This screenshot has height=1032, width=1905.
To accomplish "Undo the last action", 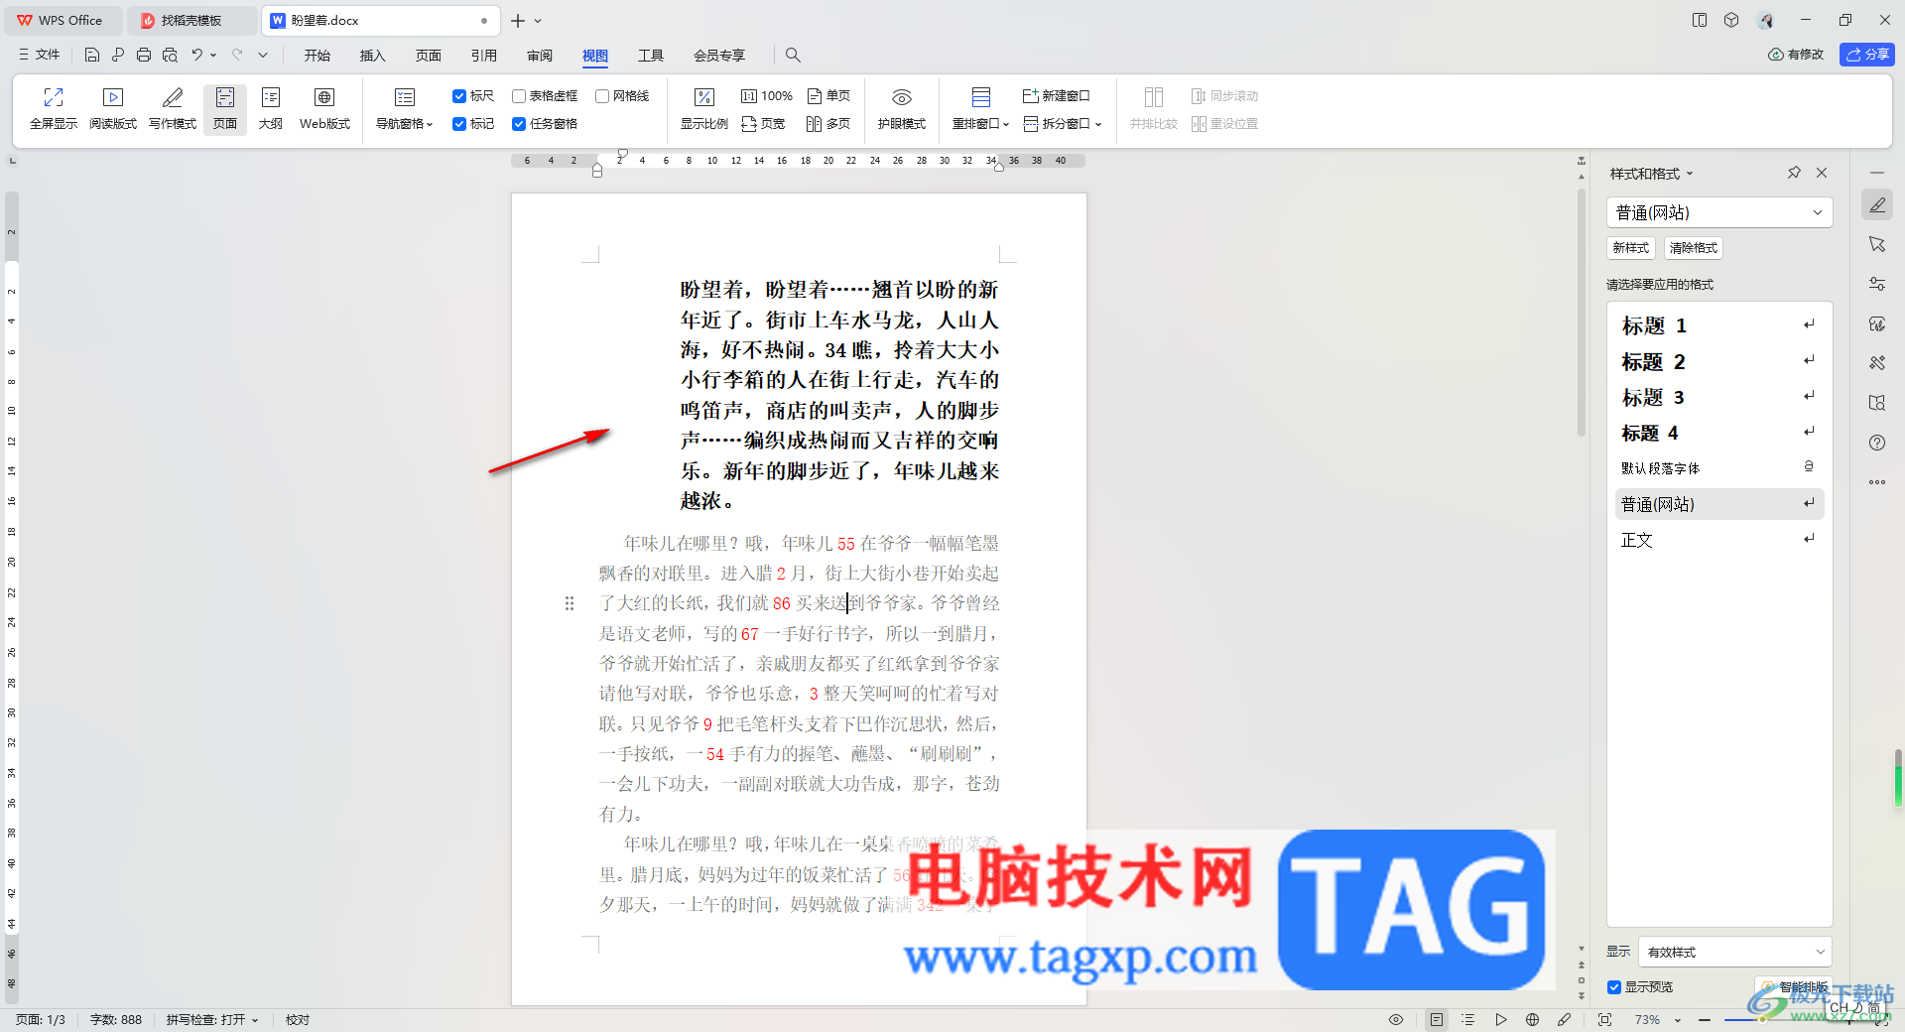I will 197,56.
